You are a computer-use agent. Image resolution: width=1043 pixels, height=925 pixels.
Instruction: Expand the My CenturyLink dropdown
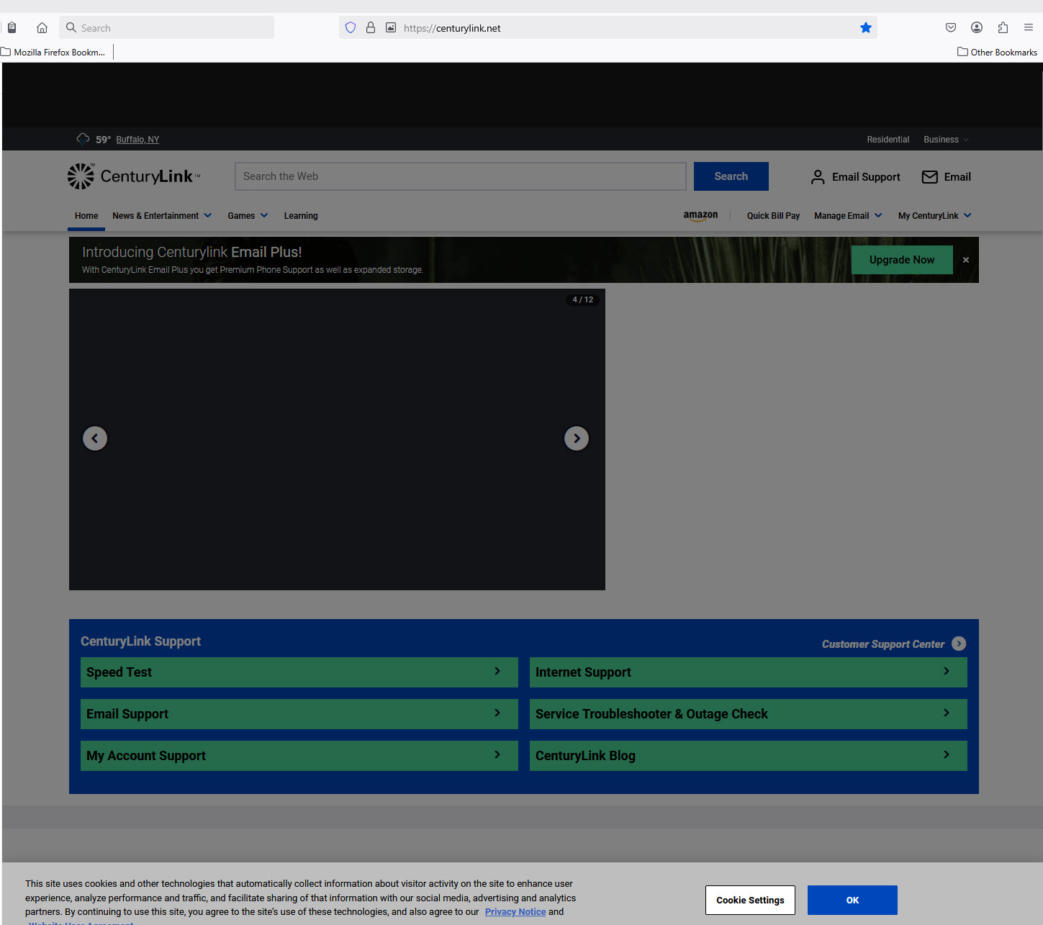tap(935, 216)
